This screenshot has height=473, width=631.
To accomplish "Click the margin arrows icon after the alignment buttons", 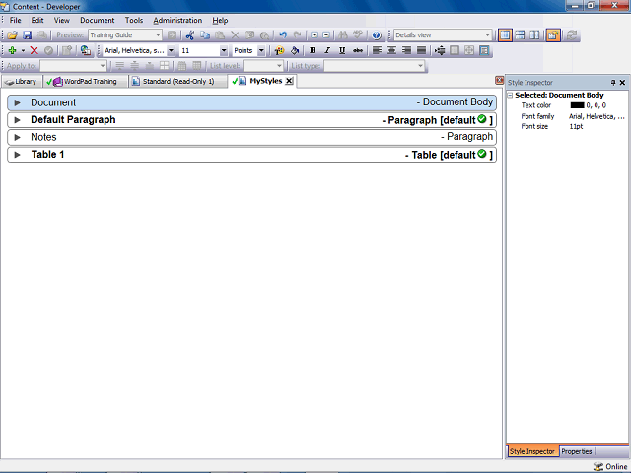I will coord(440,50).
